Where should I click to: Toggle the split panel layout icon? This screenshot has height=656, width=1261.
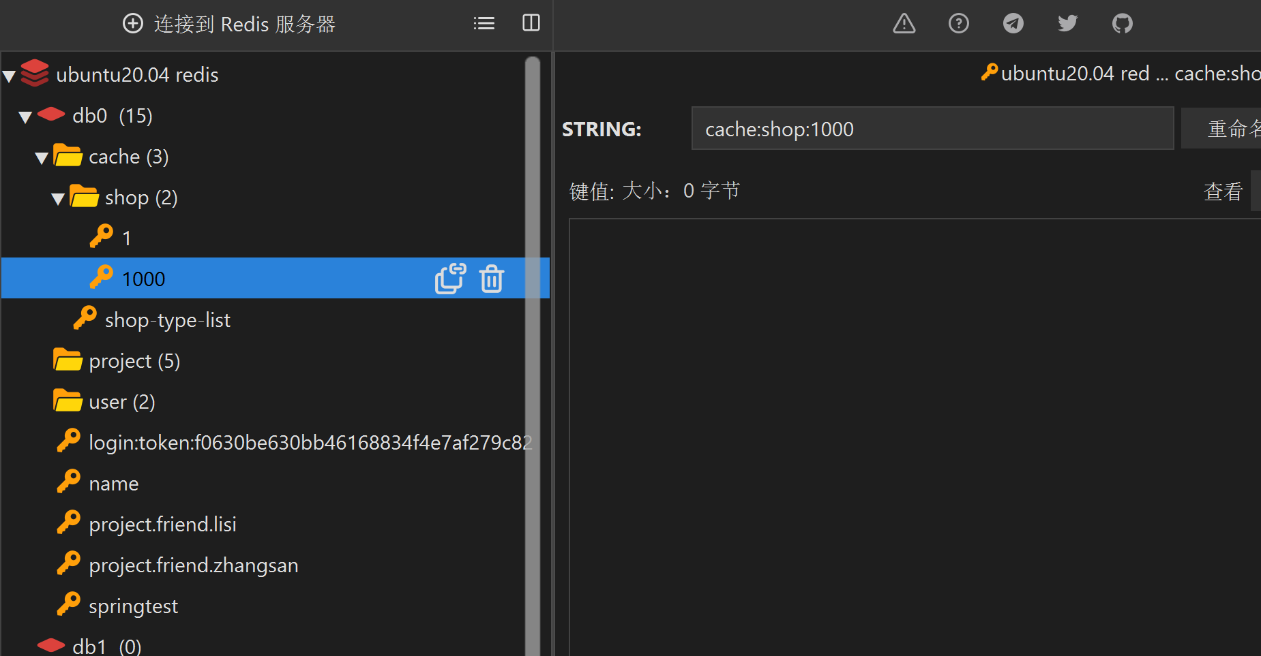[x=531, y=24]
